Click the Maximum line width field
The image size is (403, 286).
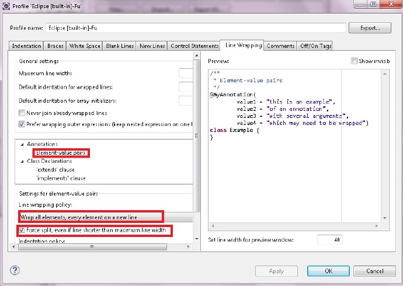(x=186, y=74)
